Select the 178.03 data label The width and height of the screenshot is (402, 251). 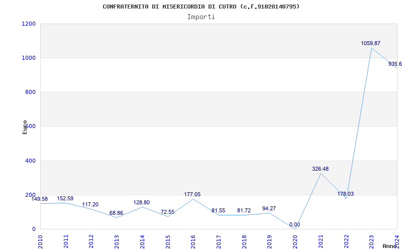(x=345, y=194)
